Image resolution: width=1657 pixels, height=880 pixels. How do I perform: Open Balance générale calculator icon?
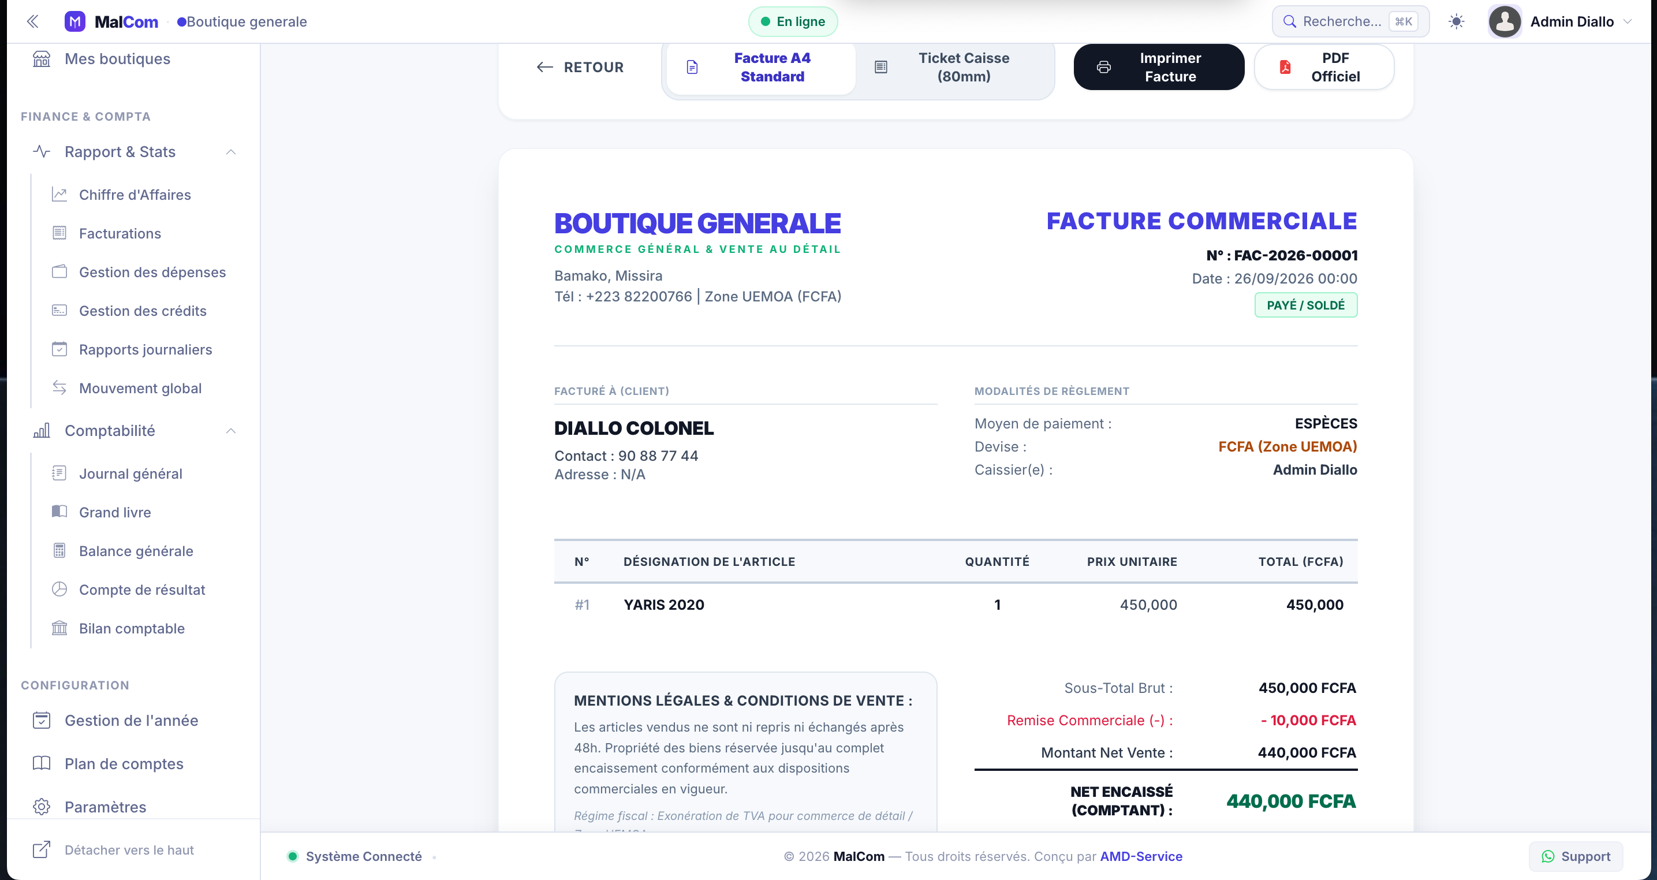pos(59,551)
